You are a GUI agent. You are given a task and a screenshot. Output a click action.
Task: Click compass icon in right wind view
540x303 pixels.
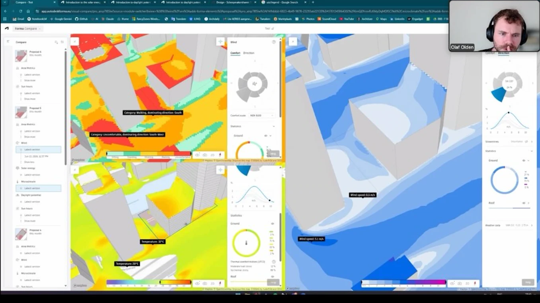(475, 284)
